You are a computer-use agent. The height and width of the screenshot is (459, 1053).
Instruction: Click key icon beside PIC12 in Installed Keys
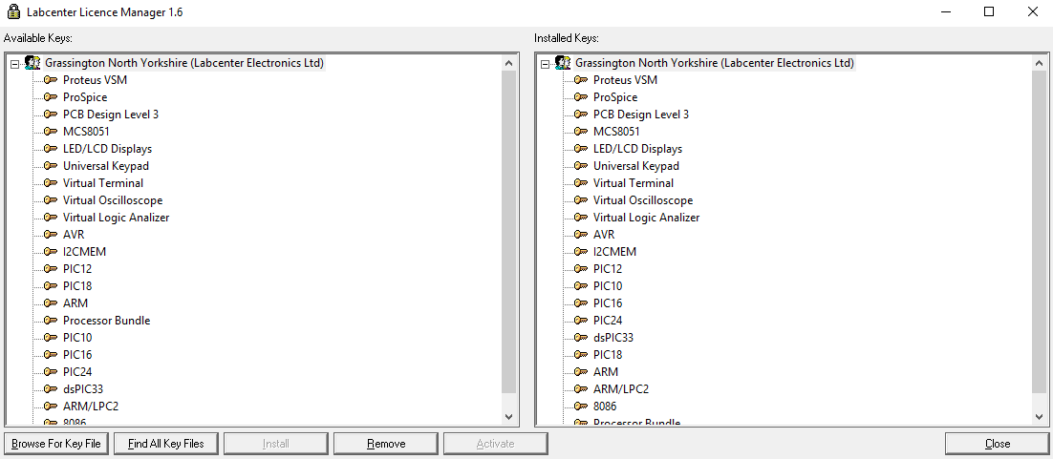[x=582, y=268]
